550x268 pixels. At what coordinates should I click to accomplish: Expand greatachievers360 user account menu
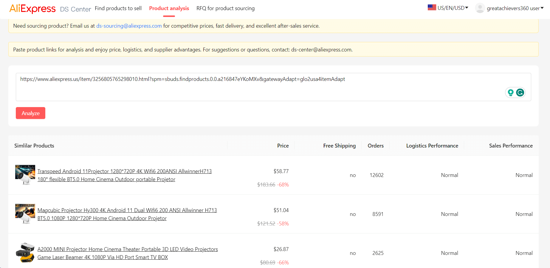pos(515,8)
